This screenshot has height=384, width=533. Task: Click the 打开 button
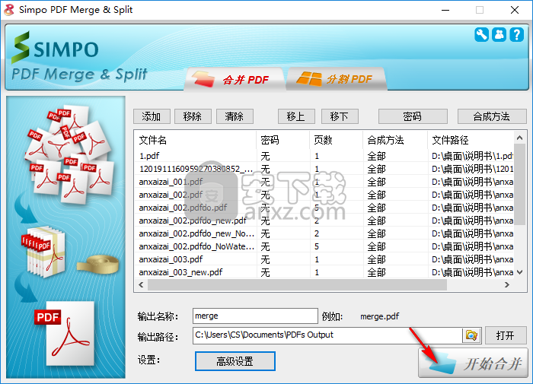point(506,335)
